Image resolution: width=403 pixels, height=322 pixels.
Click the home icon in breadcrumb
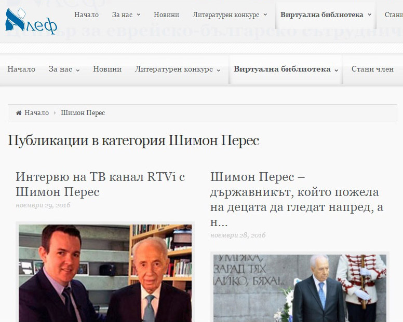coord(19,113)
